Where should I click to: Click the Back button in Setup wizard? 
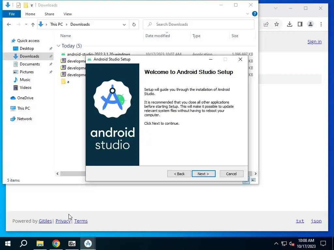179,174
